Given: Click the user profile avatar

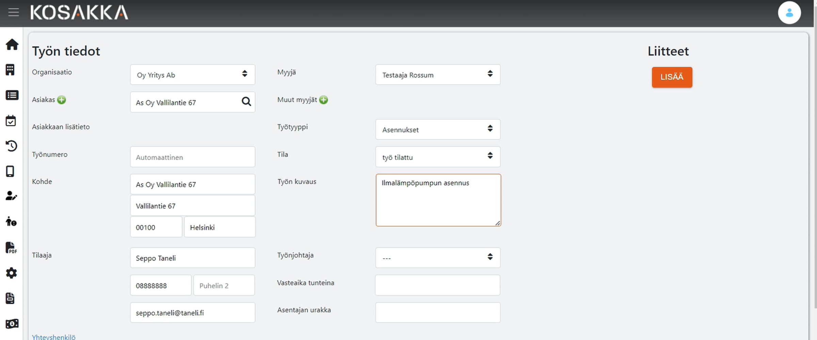Looking at the screenshot, I should (789, 13).
